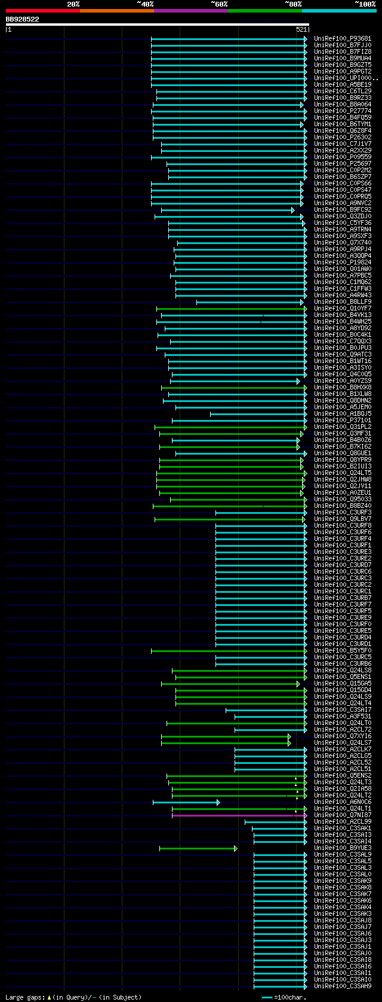This screenshot has width=382, height=1002.
Task: Click the cyan ~100% identity legend segment
Action: coord(339,11)
